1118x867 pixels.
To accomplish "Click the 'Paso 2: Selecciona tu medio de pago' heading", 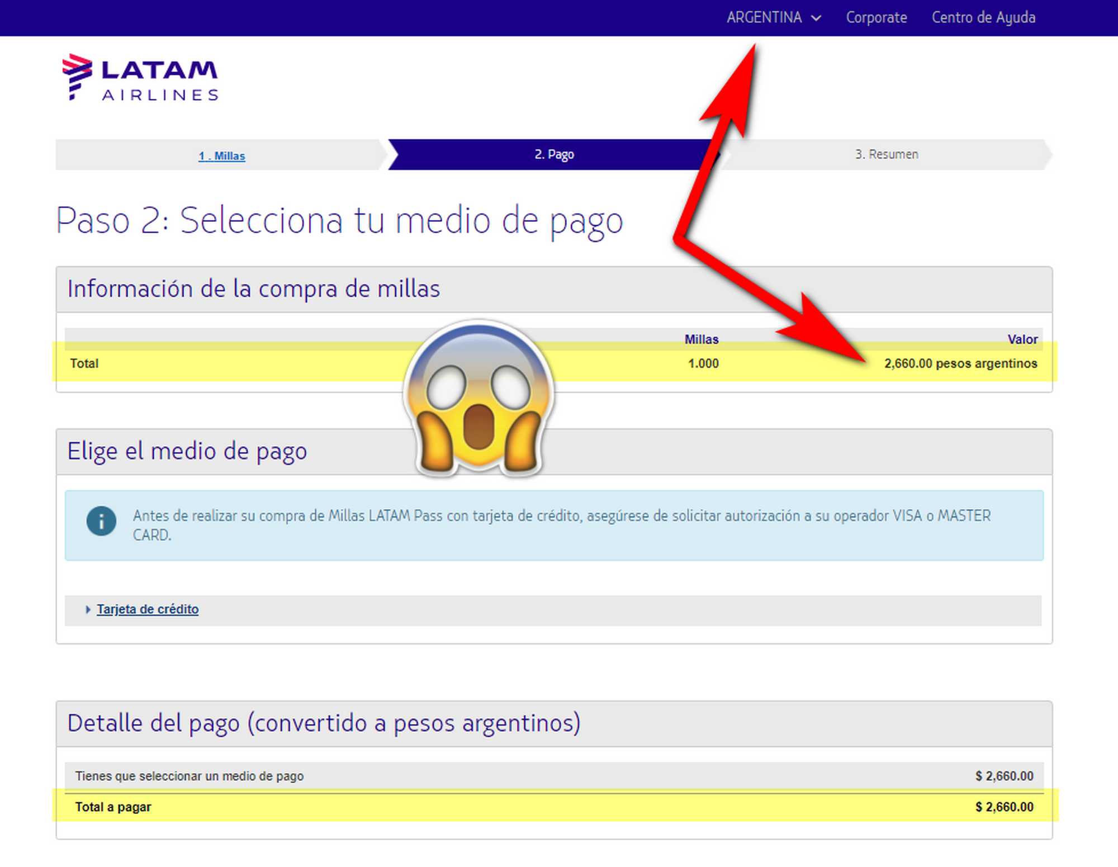I will [x=339, y=221].
